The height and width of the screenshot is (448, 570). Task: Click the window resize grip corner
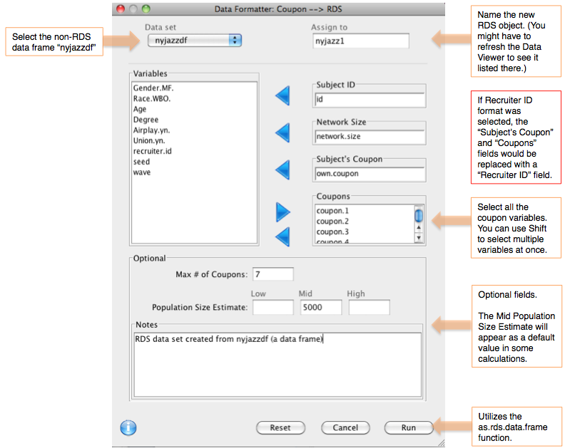point(442,442)
